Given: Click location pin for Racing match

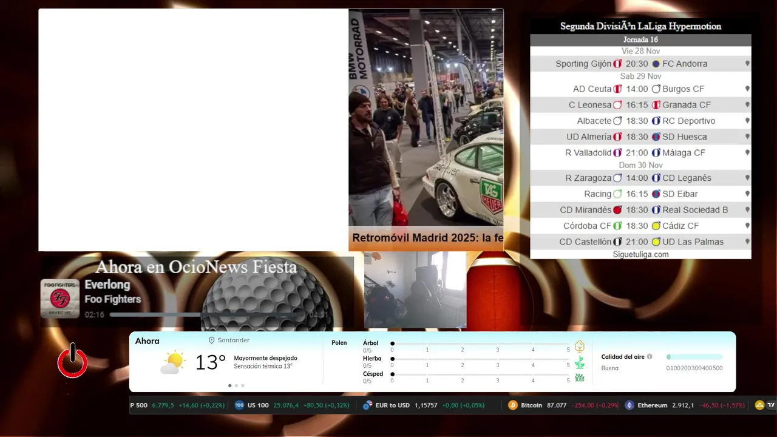Looking at the screenshot, I should tap(747, 194).
